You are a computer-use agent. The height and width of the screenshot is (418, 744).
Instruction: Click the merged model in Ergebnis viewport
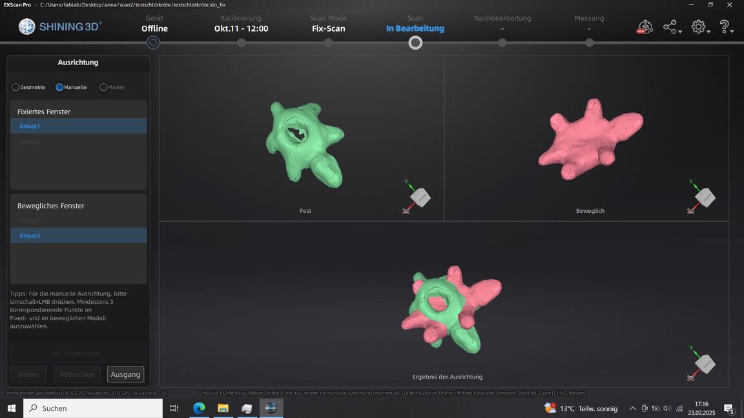coord(451,310)
